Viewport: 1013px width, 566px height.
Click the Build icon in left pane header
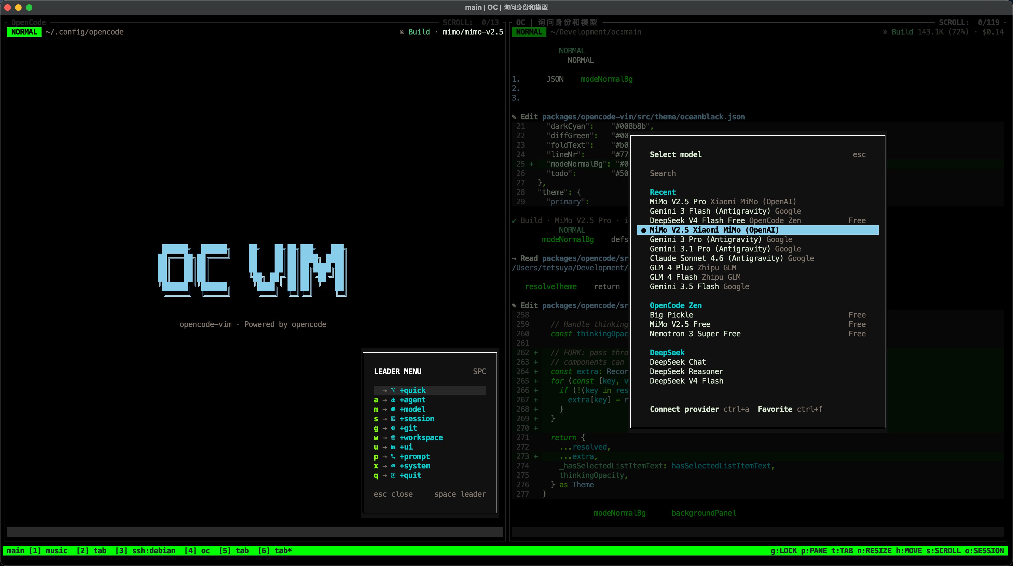pyautogui.click(x=402, y=32)
